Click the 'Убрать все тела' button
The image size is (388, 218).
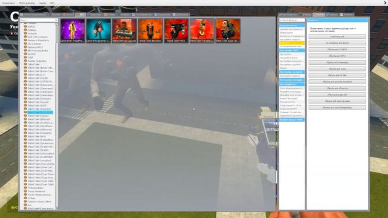pos(337,68)
